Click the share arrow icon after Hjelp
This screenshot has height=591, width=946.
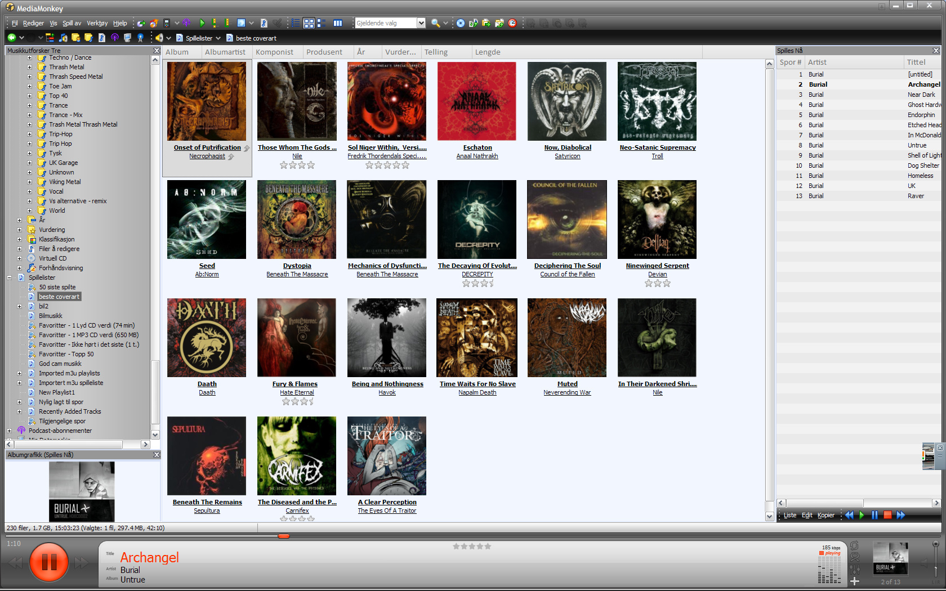coord(141,23)
